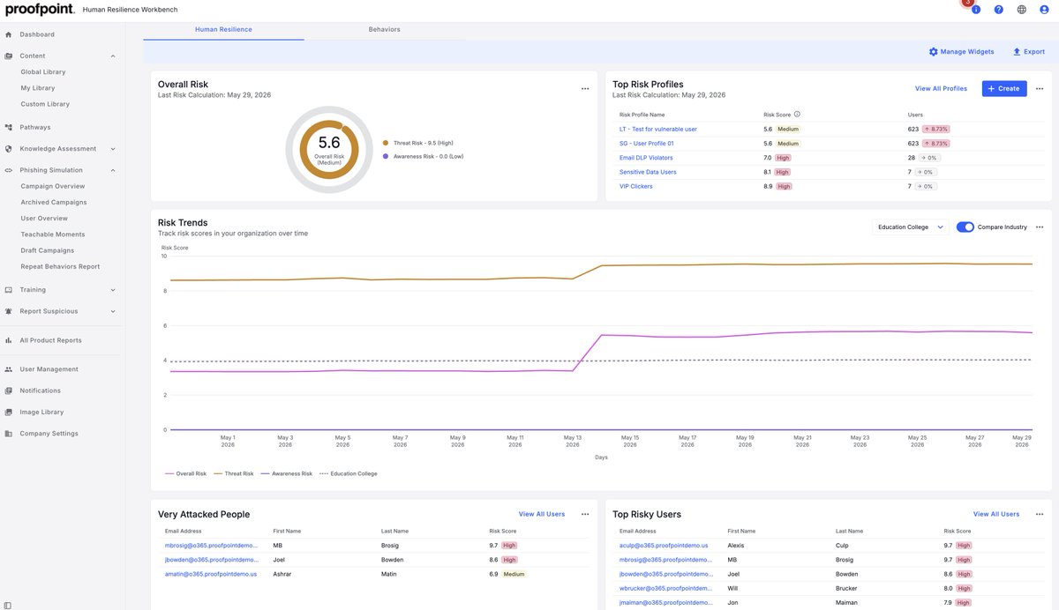
Task: Toggle Overall Risk series in chart legend
Action: 185,473
